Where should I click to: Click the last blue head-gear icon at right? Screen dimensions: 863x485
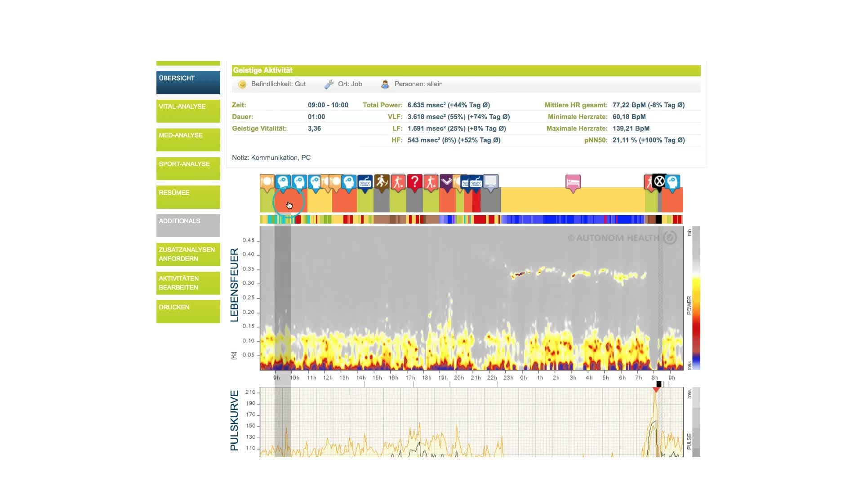click(672, 183)
